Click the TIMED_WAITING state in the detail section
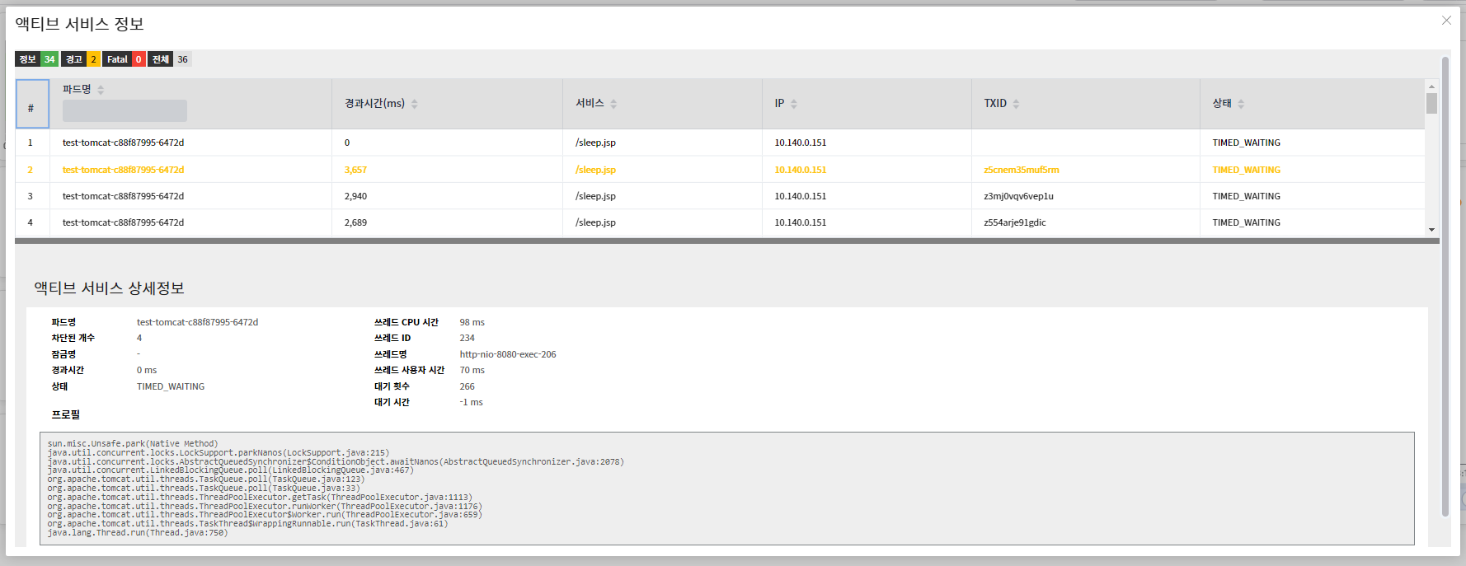This screenshot has height=566, width=1466. click(171, 386)
